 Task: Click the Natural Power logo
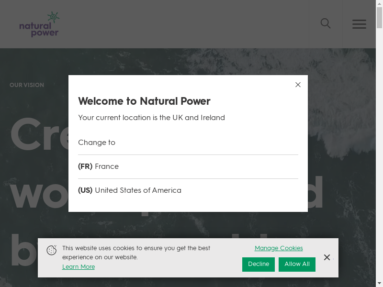click(39, 24)
